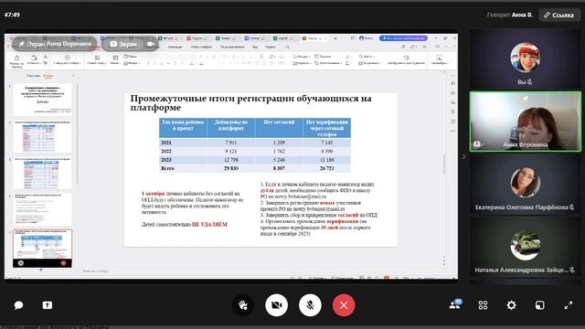Switch to Структура tab in thumbnail pane
Viewport: 585px width, 329px height.
[33, 76]
